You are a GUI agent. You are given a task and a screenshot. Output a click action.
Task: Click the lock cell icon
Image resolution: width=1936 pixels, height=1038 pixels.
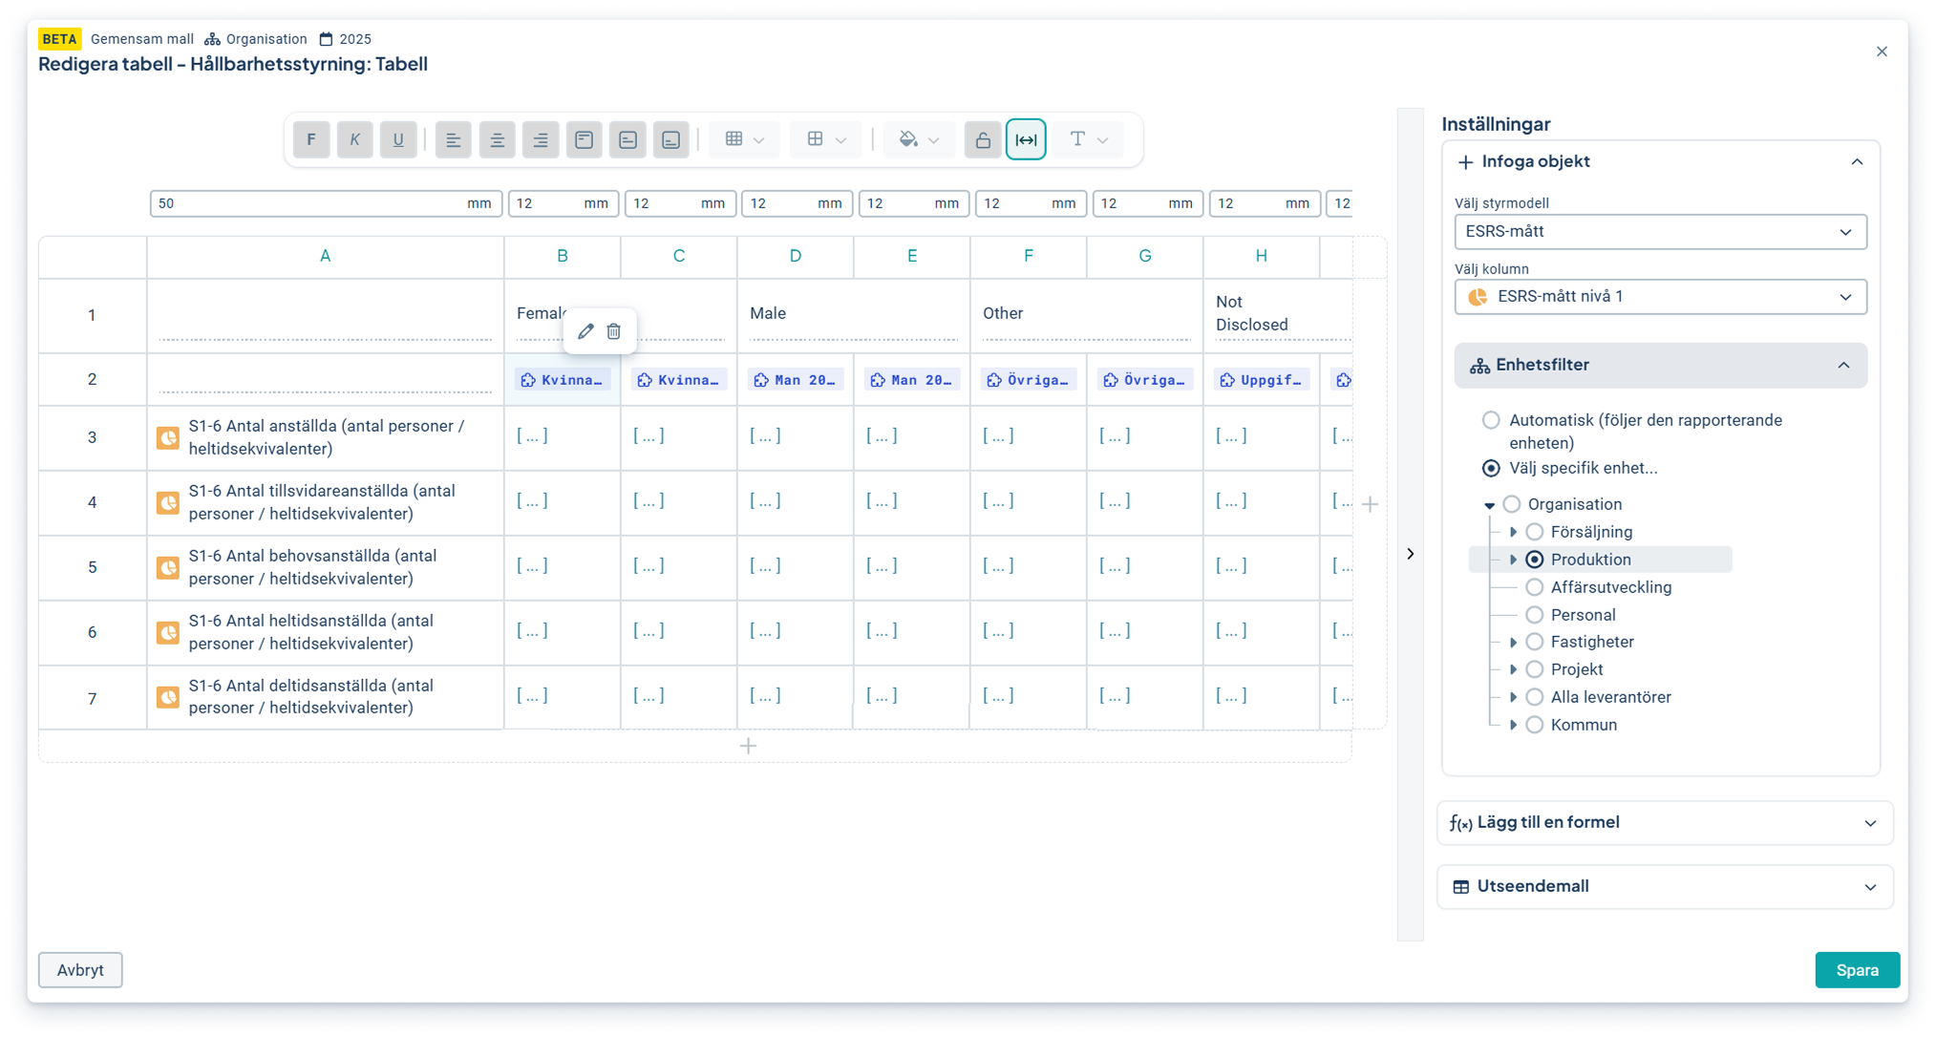(x=982, y=139)
